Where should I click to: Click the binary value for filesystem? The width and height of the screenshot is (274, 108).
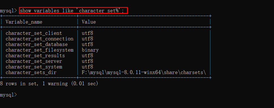[x=90, y=50]
